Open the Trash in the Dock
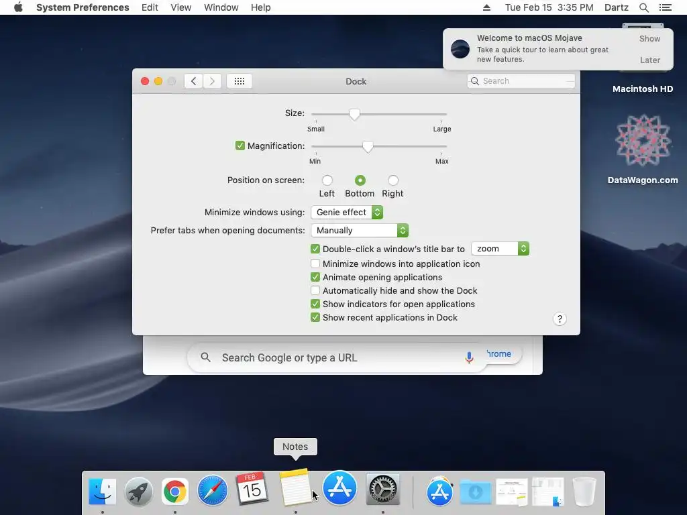Image resolution: width=687 pixels, height=515 pixels. [584, 492]
